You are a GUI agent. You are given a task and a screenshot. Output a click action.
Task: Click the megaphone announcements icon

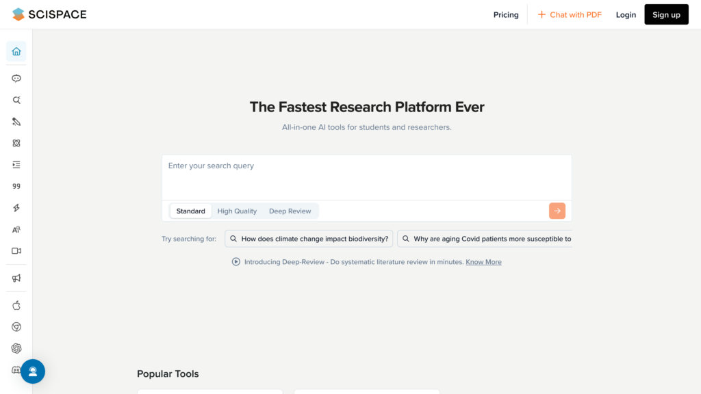[16, 278]
